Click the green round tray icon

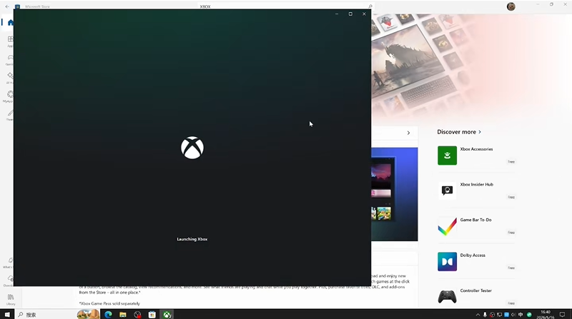(529, 315)
